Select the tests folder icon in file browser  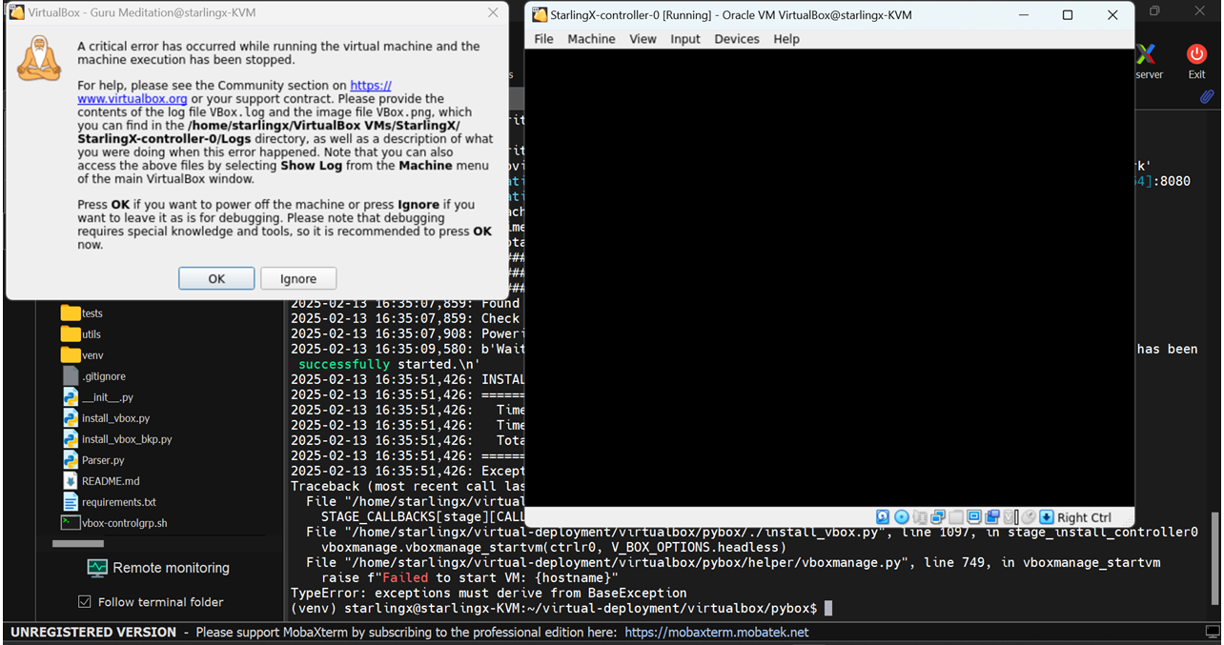[x=71, y=312]
